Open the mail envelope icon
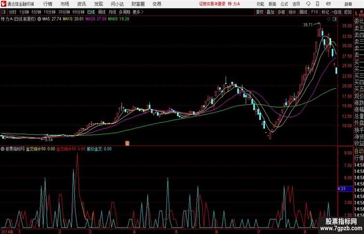The height and width of the screenshot is (234, 364). pos(328,4)
